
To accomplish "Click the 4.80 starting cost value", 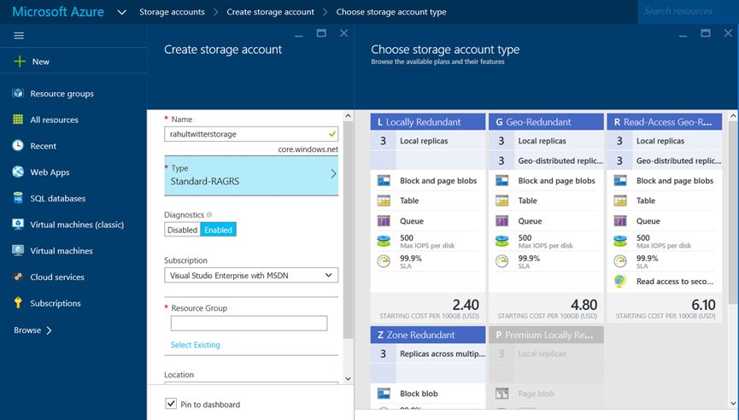I will click(x=584, y=305).
